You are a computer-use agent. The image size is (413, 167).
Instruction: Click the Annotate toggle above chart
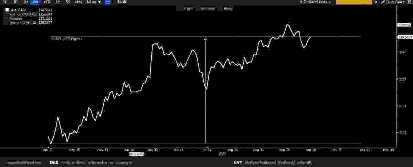pos(207,9)
